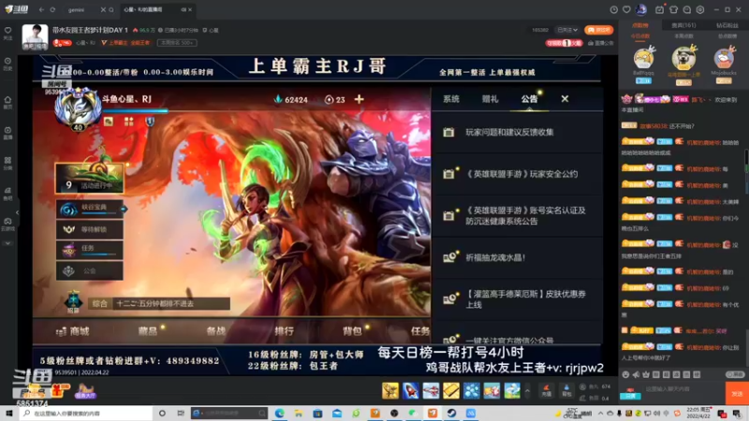749x421 pixels.
Task: Open the followed list heart icon in title bar
Action: pos(626,9)
